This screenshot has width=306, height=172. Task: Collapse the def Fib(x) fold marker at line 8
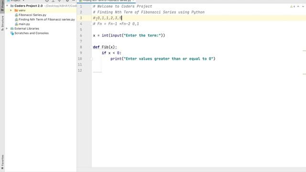tap(91, 47)
